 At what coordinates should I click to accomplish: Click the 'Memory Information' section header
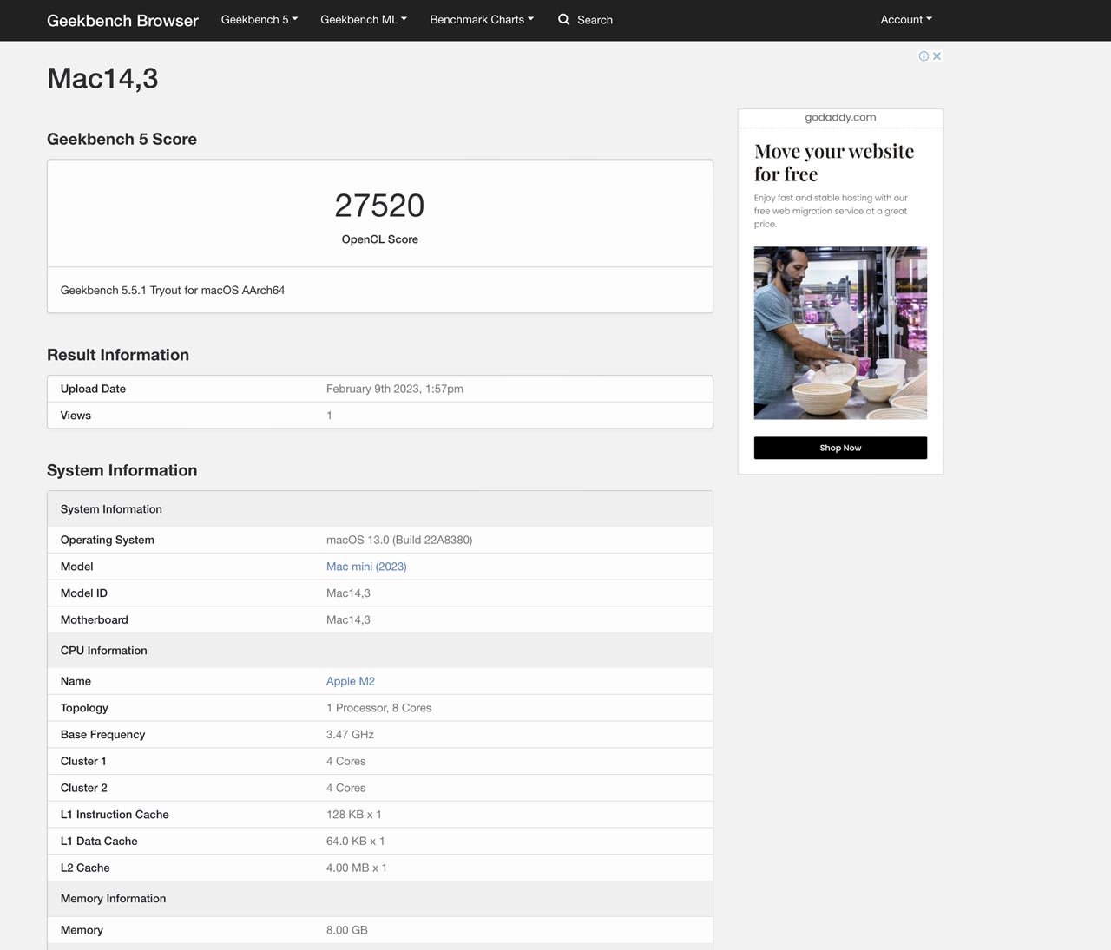click(113, 899)
